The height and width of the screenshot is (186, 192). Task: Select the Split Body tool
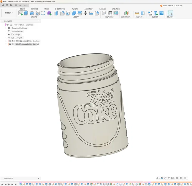[80, 13]
